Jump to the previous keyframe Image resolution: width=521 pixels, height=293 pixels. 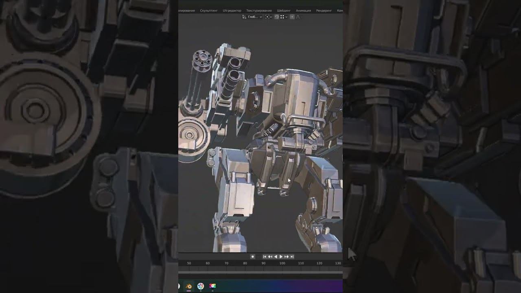[270, 256]
